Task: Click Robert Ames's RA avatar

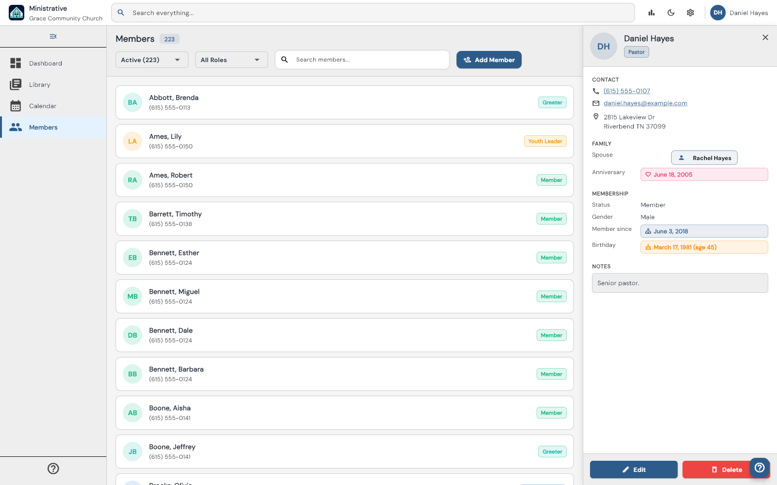Action: pyautogui.click(x=133, y=180)
